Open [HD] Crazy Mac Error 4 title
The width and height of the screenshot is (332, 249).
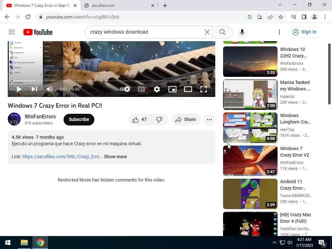[x=296, y=218]
